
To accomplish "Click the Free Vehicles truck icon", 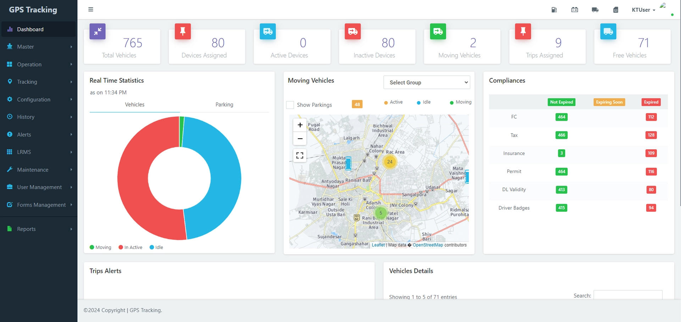I will [608, 31].
